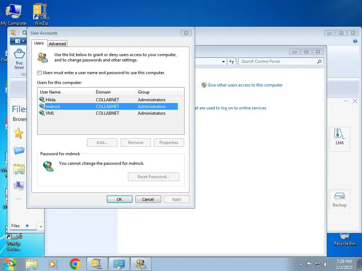The width and height of the screenshot is (362, 271).
Task: Switch to the Advanced tab
Action: pyautogui.click(x=57, y=44)
